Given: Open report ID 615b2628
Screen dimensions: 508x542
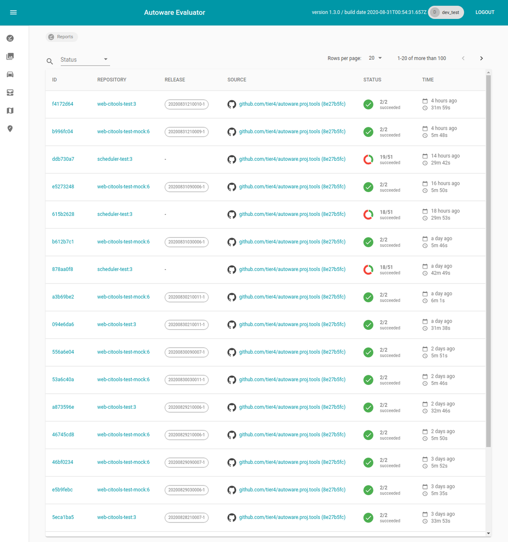Looking at the screenshot, I should pyautogui.click(x=63, y=214).
